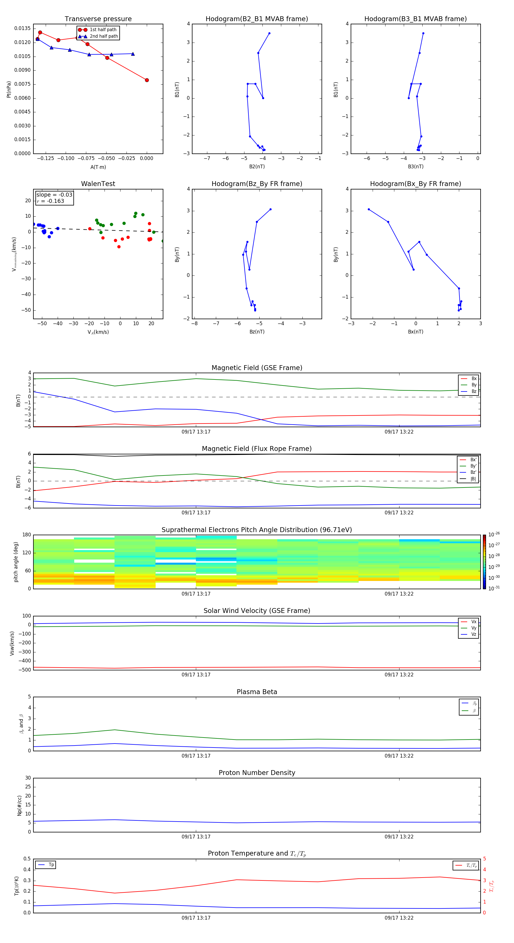The image size is (514, 943).
Task: Click "09/17 13:22" tick under Plasma Beta
Action: point(399,756)
